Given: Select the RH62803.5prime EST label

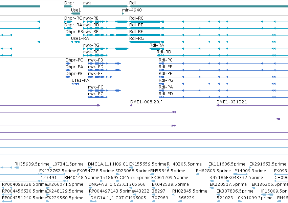Looking at the screenshot, I should [x=213, y=171].
